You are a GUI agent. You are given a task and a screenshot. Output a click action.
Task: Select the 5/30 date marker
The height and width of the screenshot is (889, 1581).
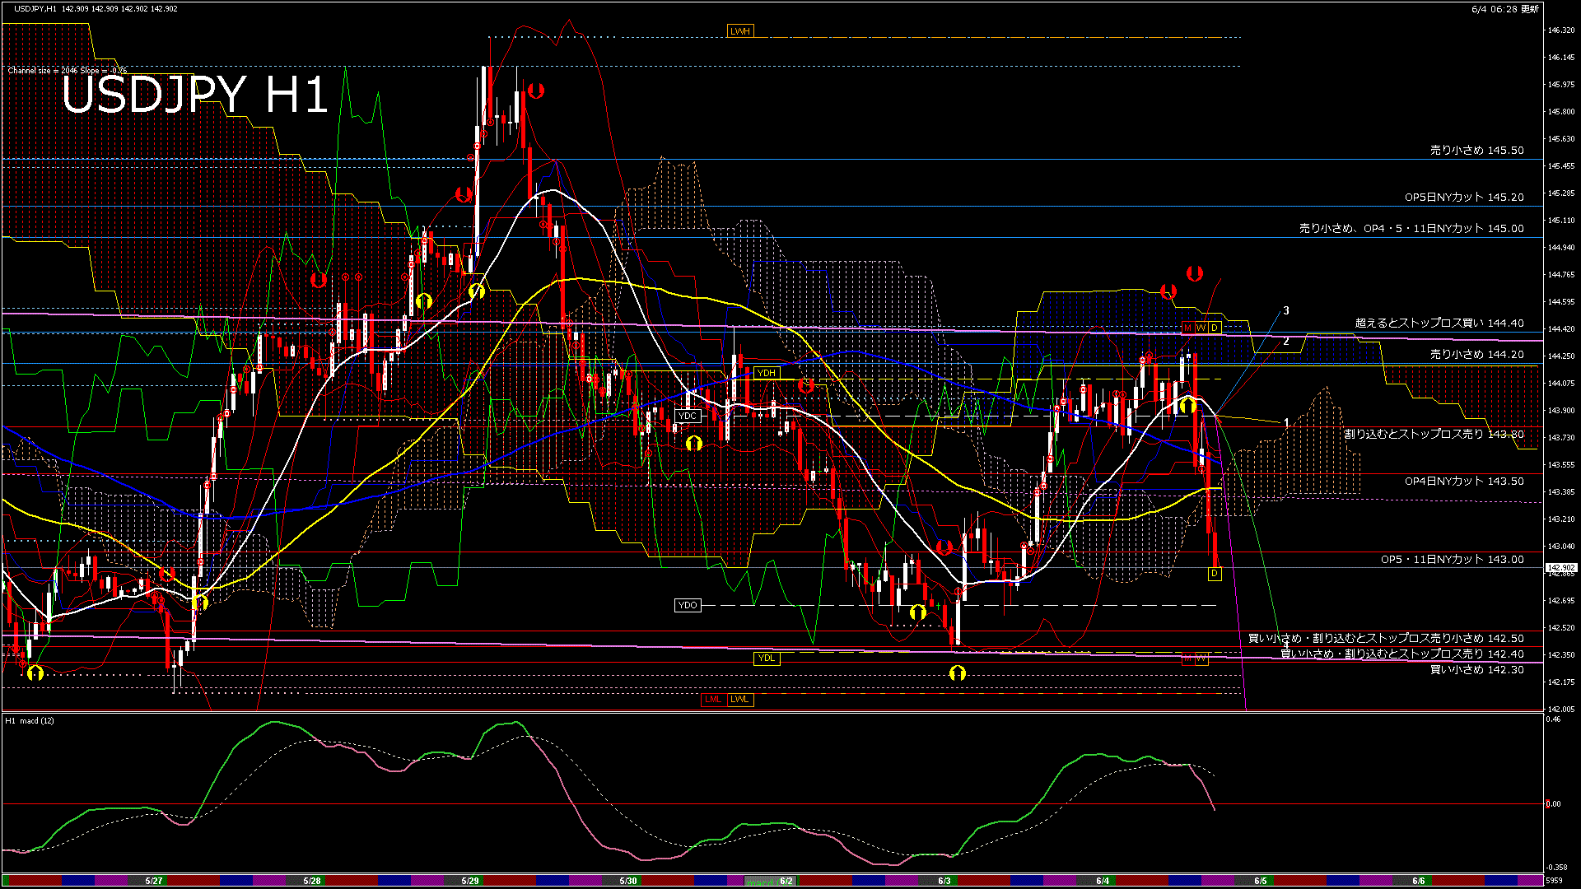pos(627,881)
